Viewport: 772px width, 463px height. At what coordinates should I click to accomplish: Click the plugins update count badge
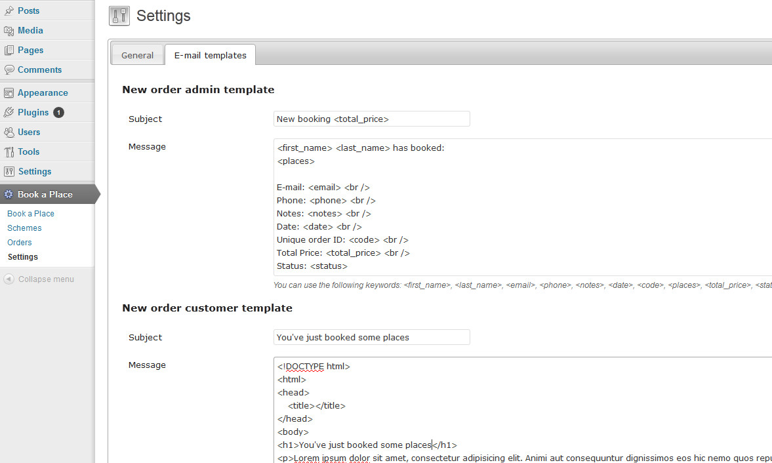58,112
